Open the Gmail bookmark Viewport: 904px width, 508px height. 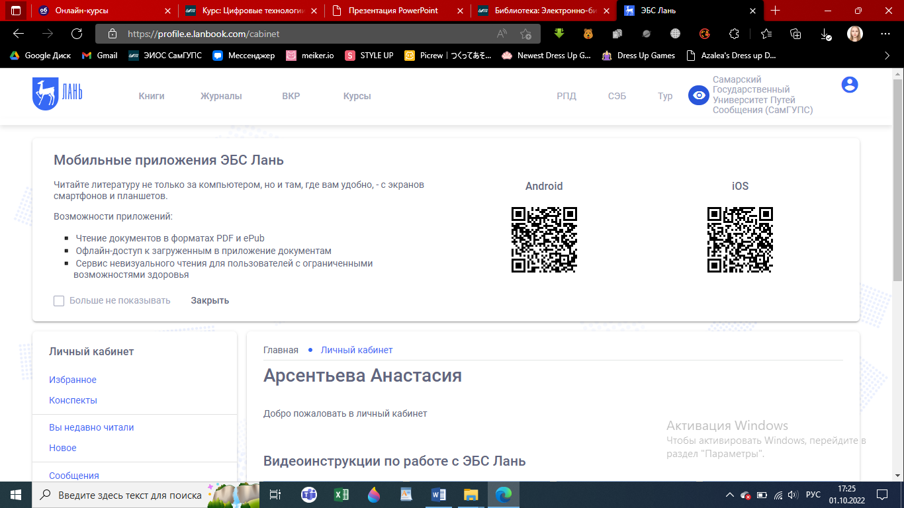point(100,56)
